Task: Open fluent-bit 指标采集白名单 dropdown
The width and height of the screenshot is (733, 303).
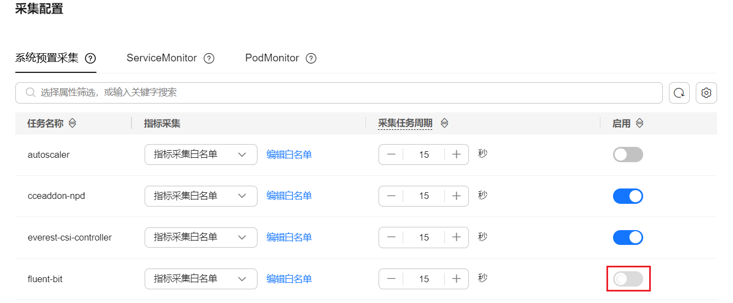Action: coord(201,279)
